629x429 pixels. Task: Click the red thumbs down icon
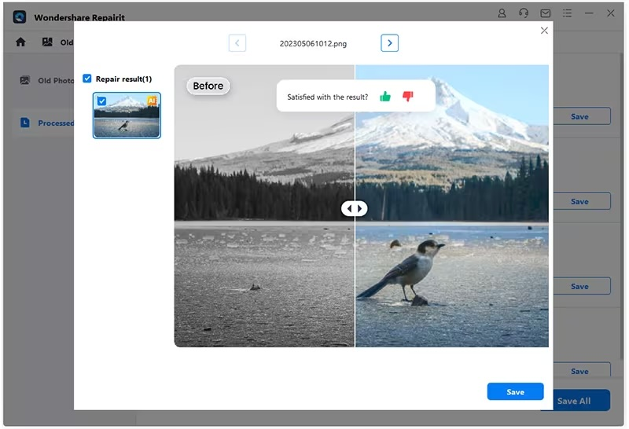(x=407, y=96)
